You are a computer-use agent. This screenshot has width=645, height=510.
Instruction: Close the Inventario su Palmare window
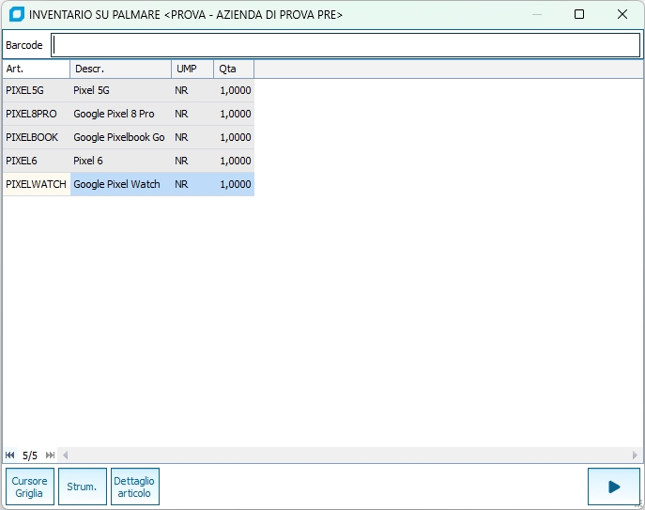622,14
